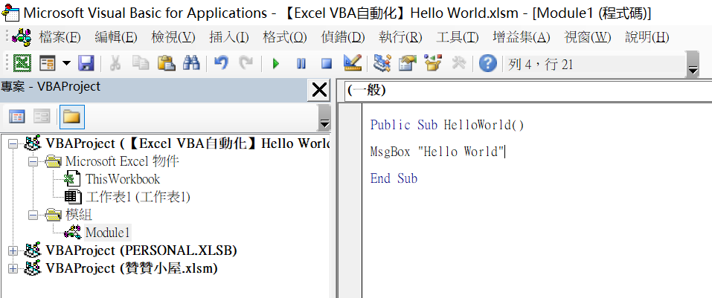Close the 專案 - VBAProject panel
Image resolution: width=712 pixels, height=298 pixels.
point(319,90)
